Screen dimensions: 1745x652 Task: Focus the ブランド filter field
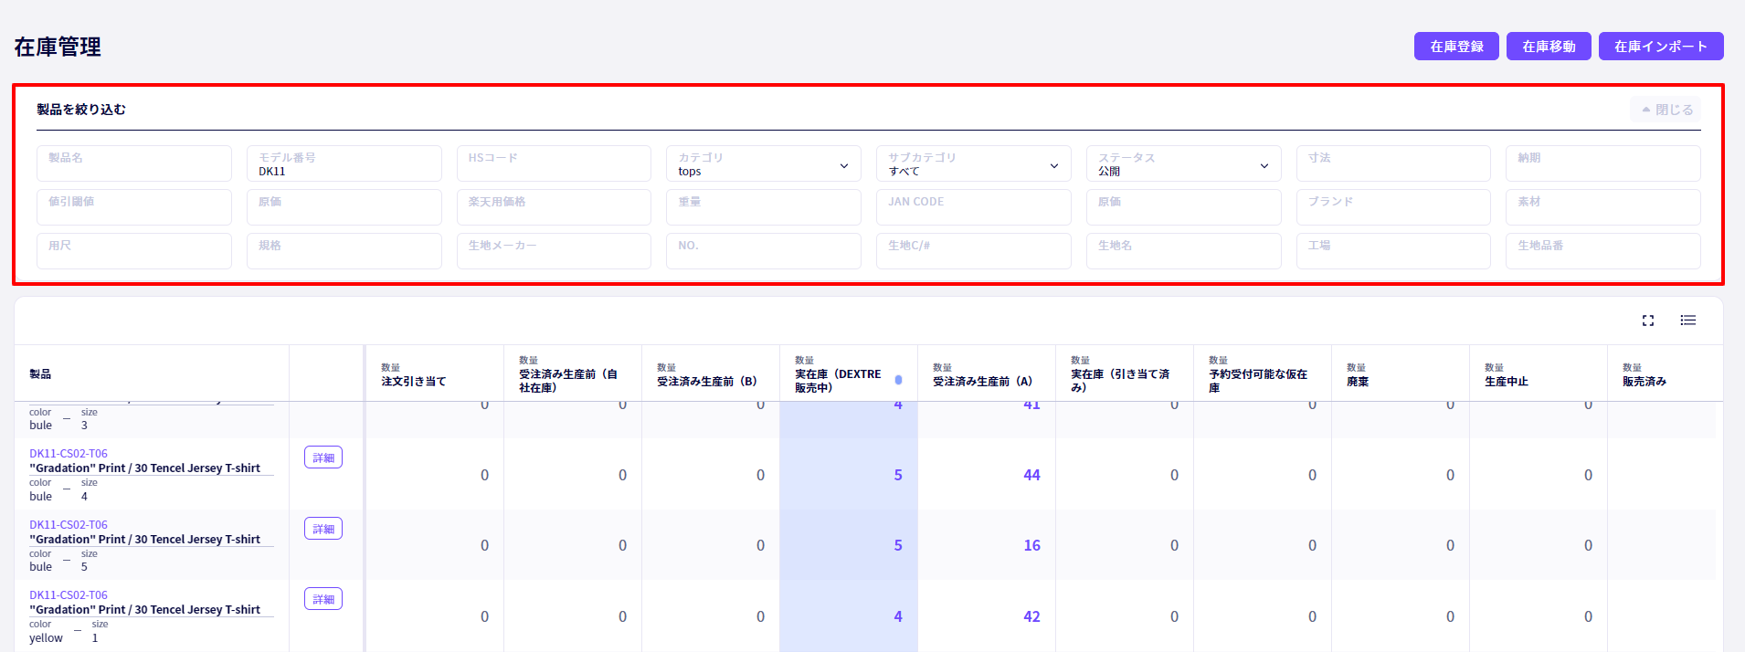click(1393, 207)
